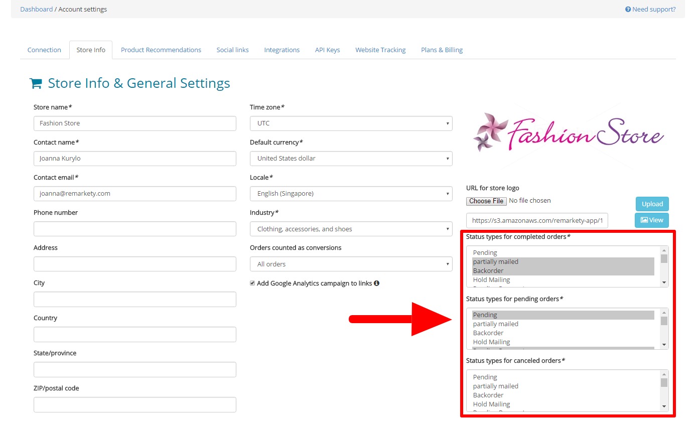Screen dimensions: 695x425
Task: Click the Contact email field
Action: point(135,194)
